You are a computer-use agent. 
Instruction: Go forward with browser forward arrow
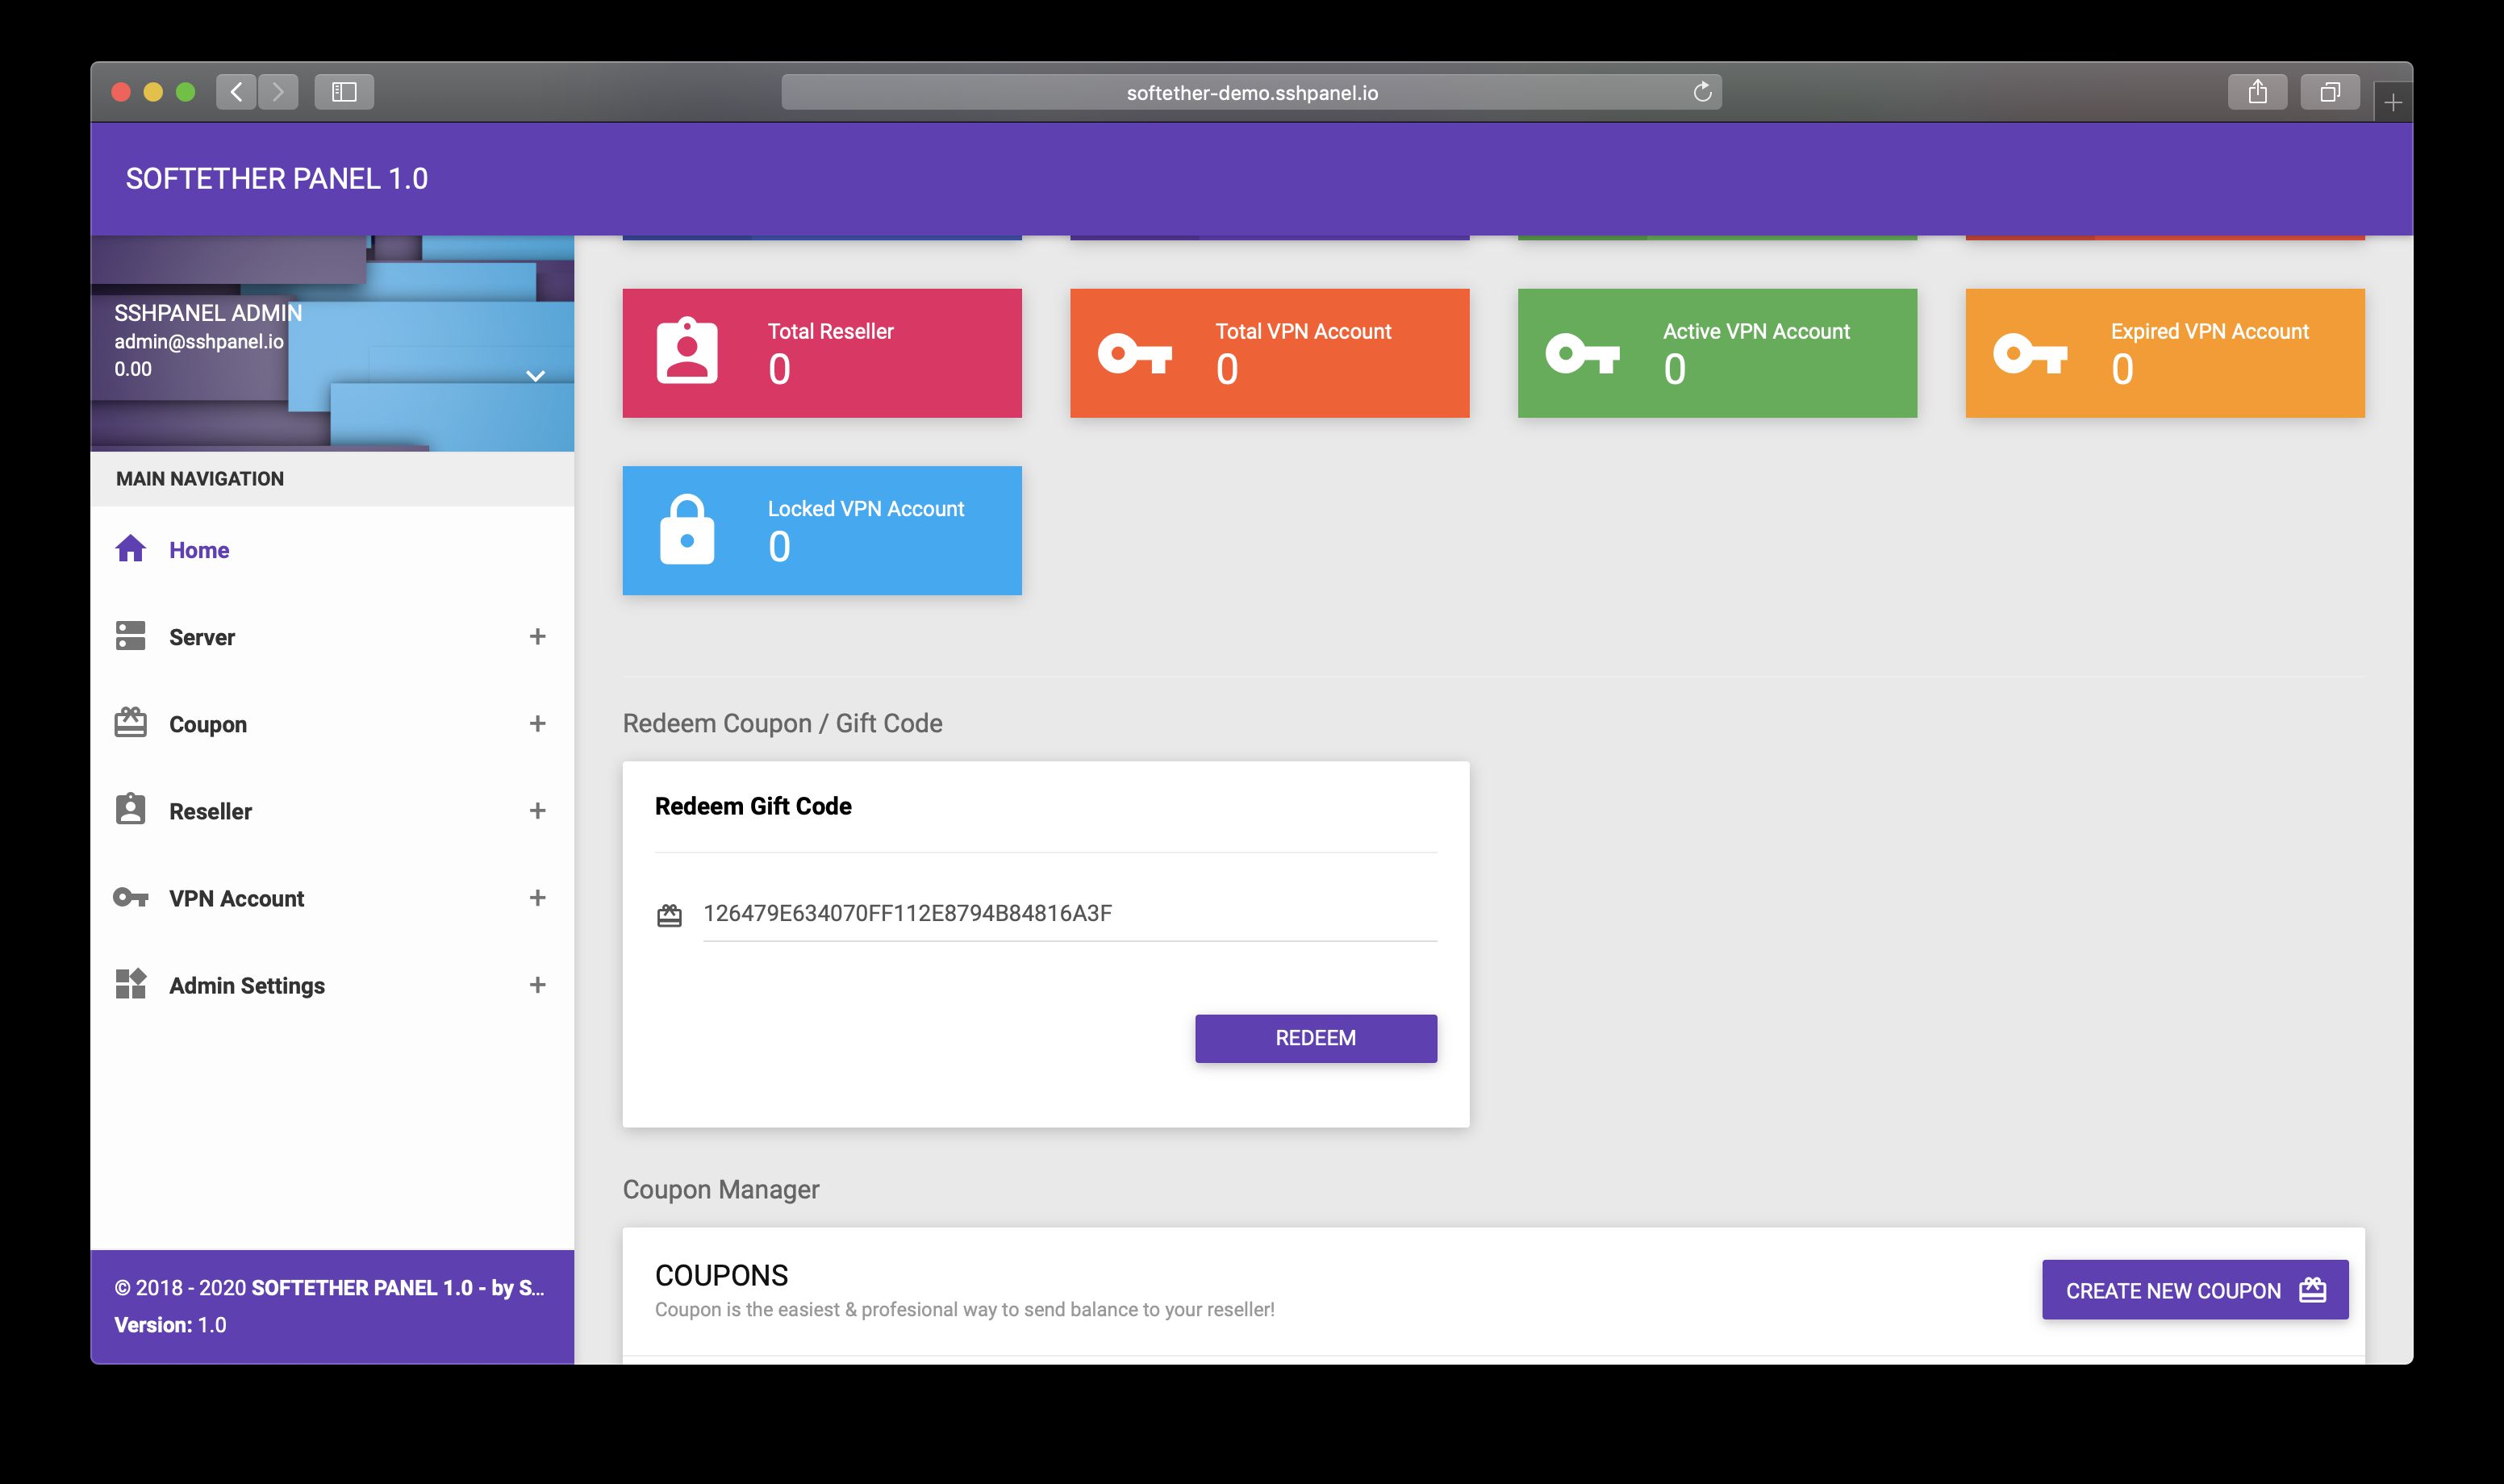[x=278, y=92]
